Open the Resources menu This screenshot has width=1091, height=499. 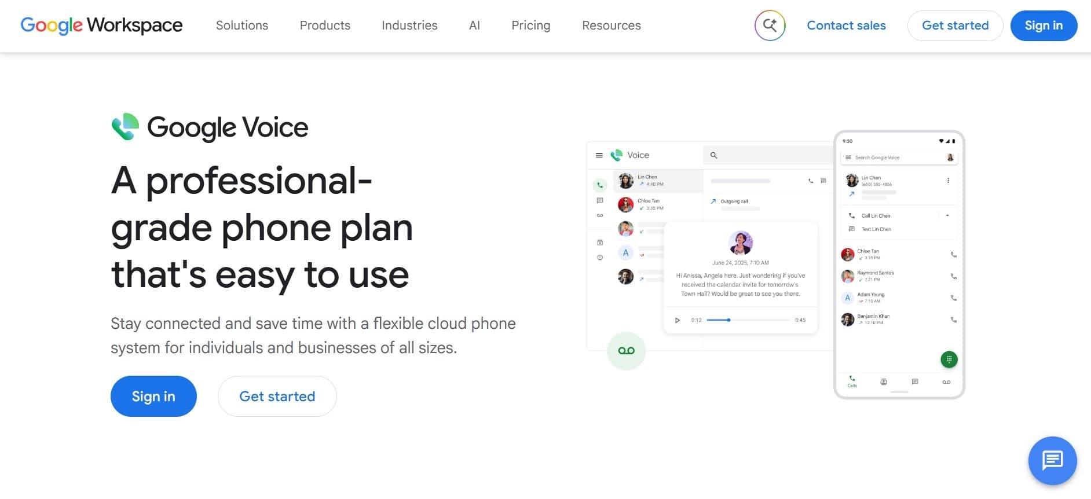(x=612, y=25)
